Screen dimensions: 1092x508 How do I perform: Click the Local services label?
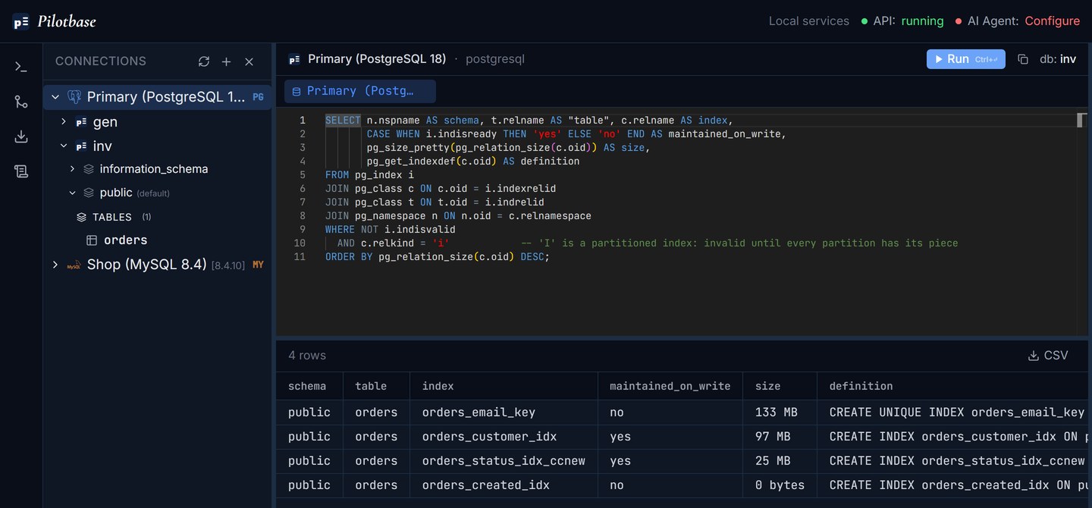pos(809,21)
